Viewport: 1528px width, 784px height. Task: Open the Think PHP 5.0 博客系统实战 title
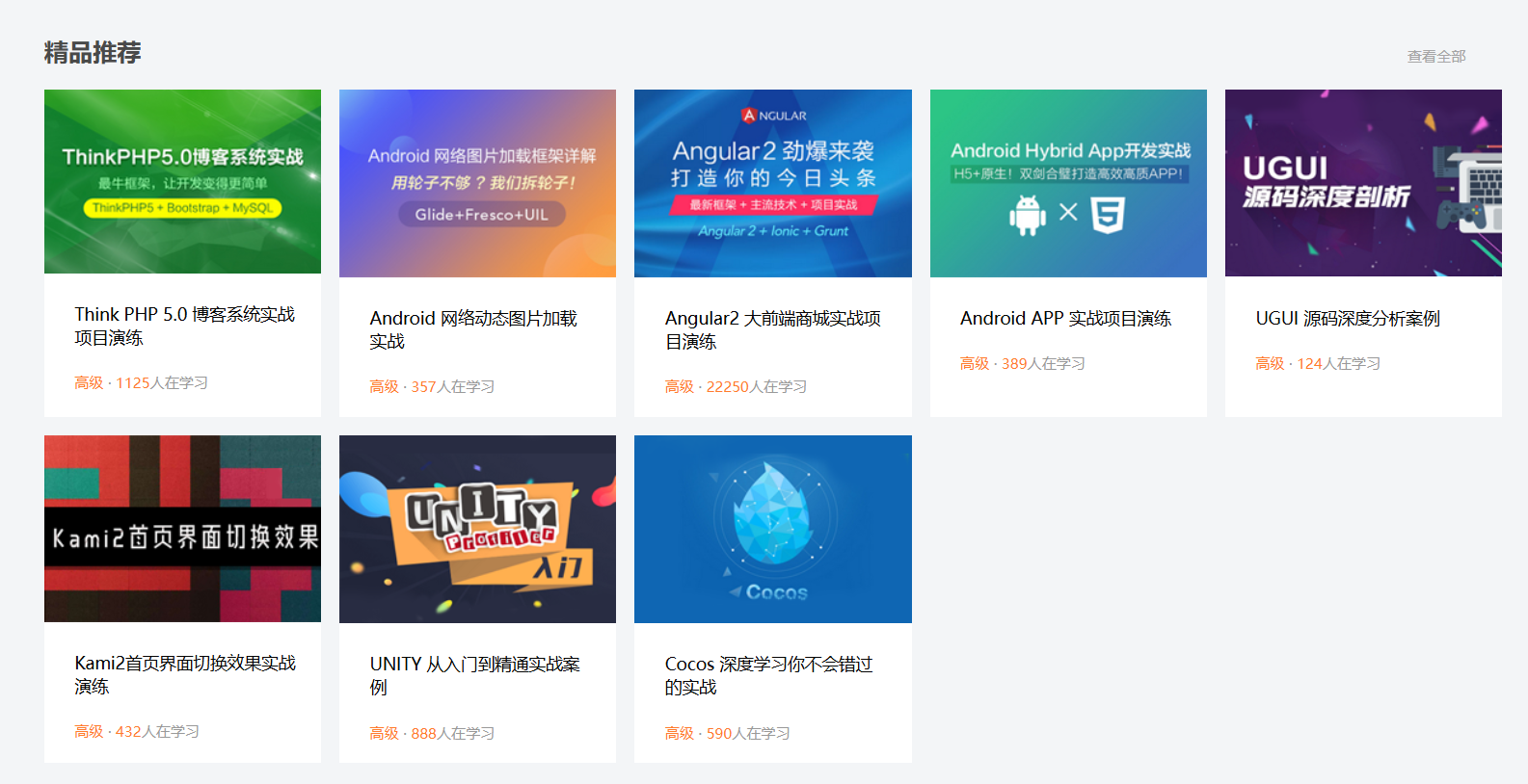pos(184,326)
